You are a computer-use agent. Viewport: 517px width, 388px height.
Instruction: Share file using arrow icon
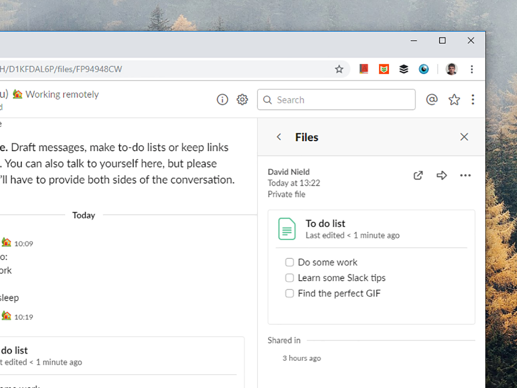pos(442,175)
